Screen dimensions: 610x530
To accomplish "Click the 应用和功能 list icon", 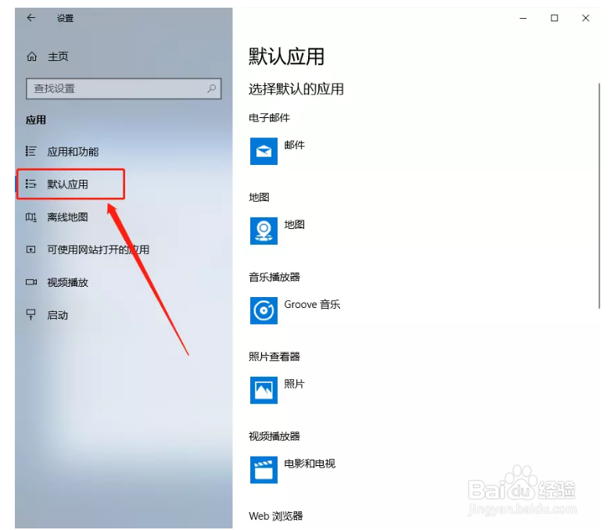I will (x=30, y=152).
